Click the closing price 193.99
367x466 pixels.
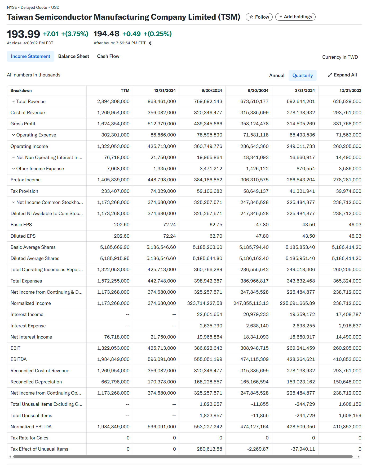point(23,34)
